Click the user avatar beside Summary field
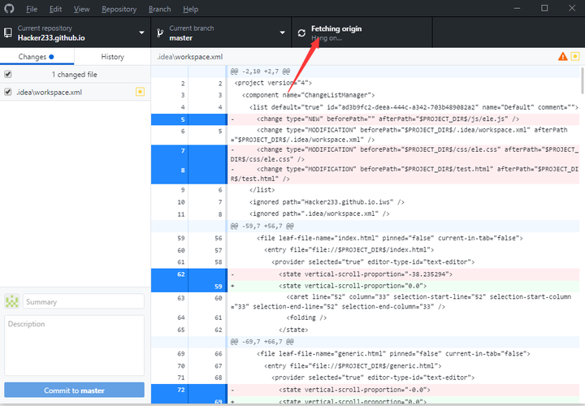The image size is (585, 406). click(x=12, y=301)
